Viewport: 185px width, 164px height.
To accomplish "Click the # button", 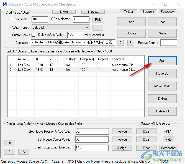I will (x=10, y=143).
